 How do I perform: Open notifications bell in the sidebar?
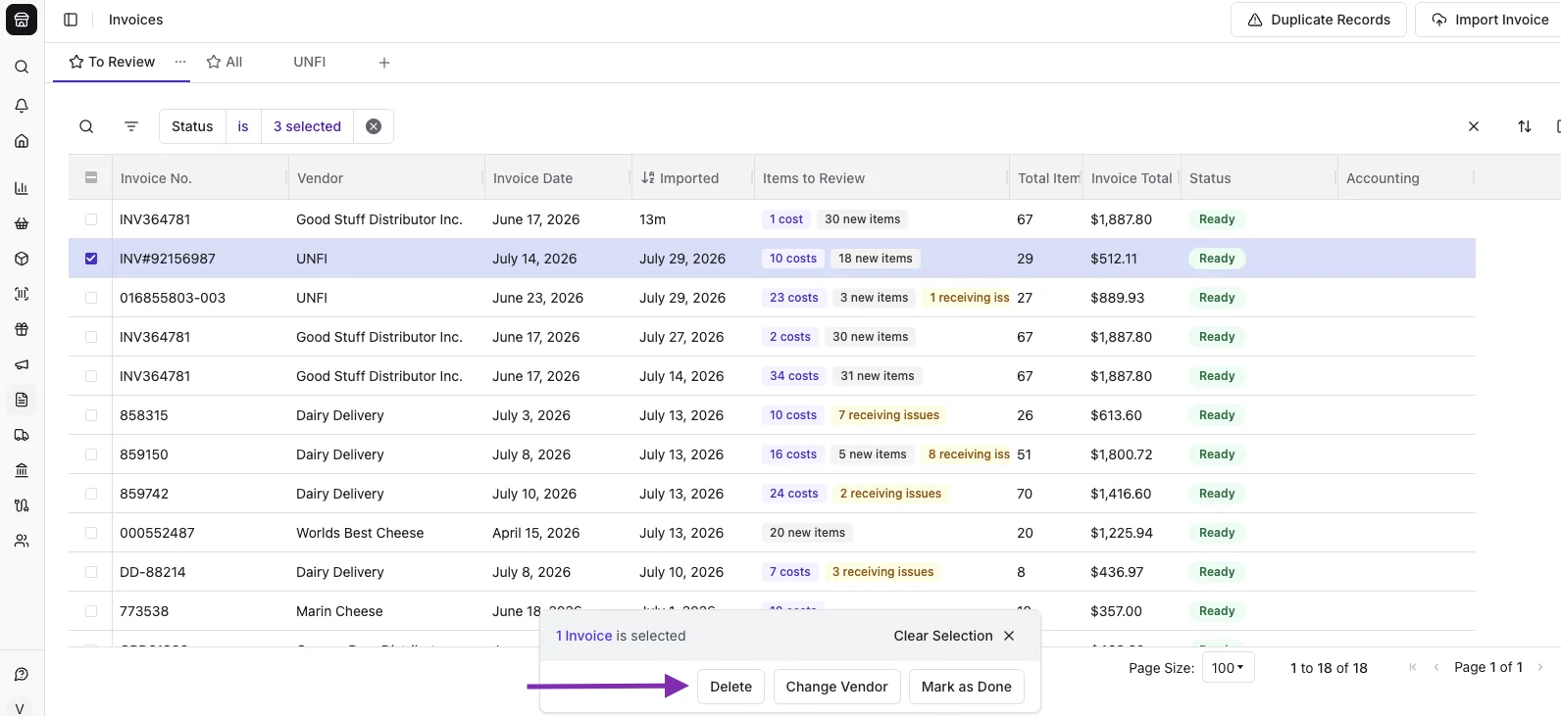click(22, 105)
